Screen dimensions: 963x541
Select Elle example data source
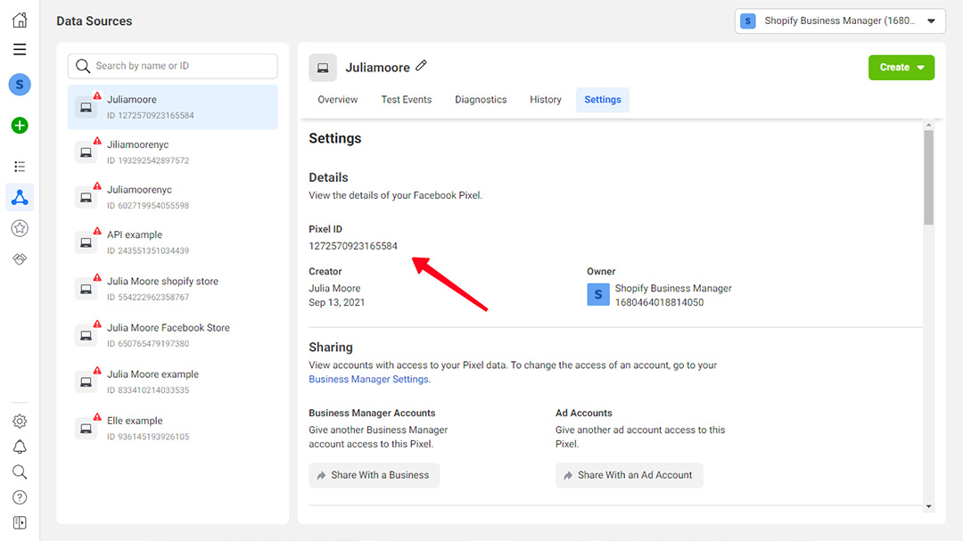click(173, 429)
